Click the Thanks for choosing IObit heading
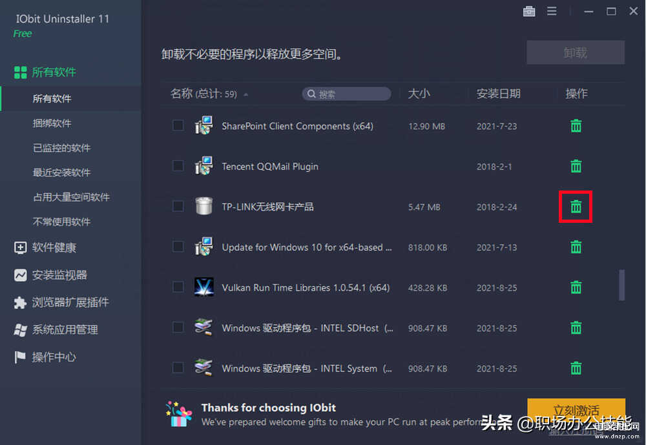Screen dimensions: 646x445 click(x=269, y=408)
